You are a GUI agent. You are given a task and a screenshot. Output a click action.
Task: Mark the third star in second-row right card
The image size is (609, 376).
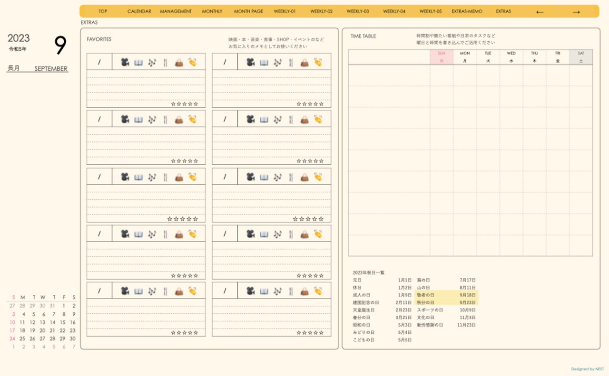pyautogui.click(x=310, y=161)
